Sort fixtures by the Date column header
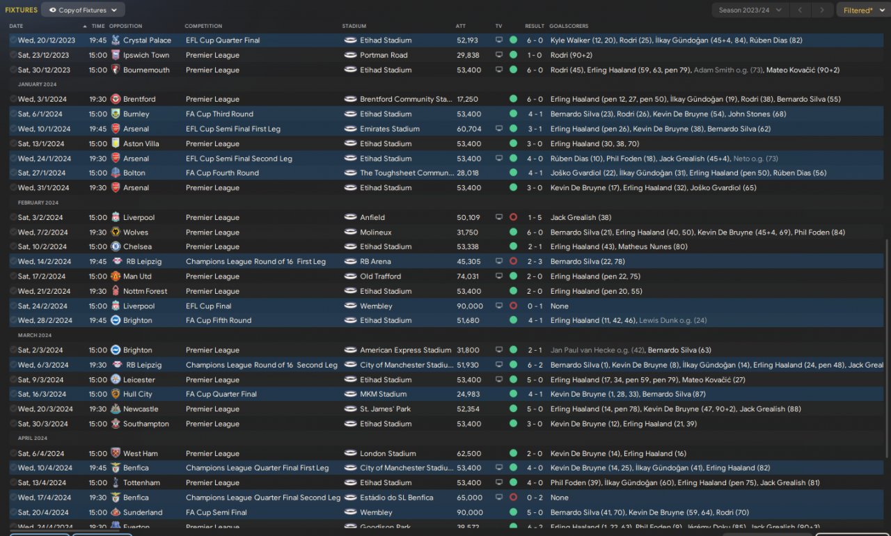Image resolution: width=891 pixels, height=536 pixels. [16, 26]
